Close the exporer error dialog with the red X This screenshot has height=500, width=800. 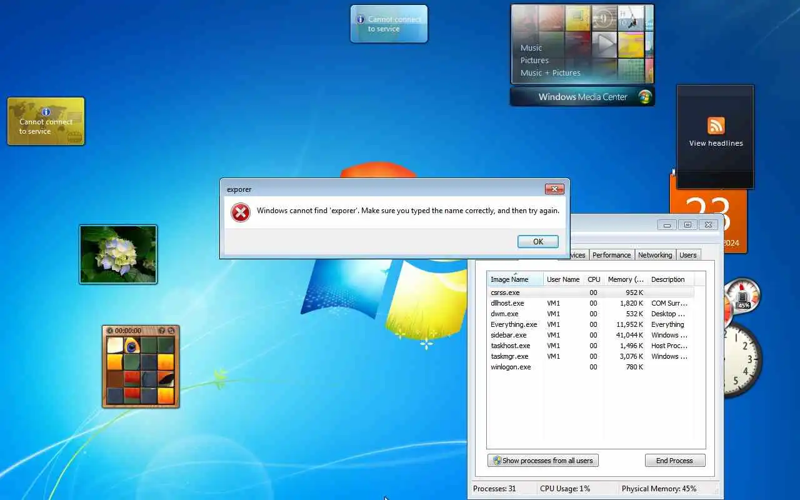pyautogui.click(x=554, y=189)
